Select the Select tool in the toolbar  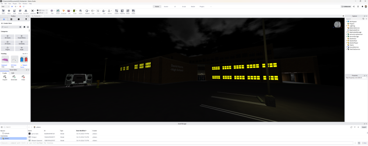[3, 11]
